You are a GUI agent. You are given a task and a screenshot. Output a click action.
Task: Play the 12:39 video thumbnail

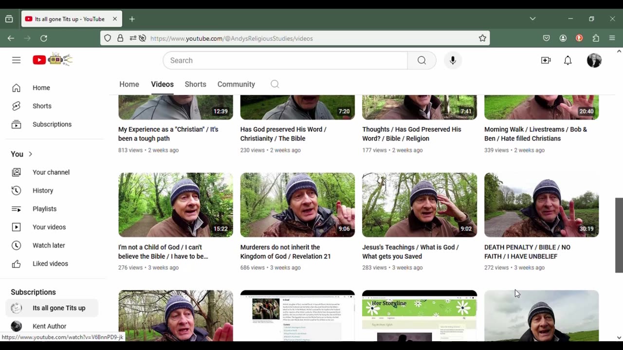pyautogui.click(x=176, y=107)
